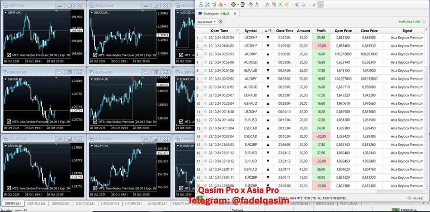Click the speaker sound icon in footer
The width and height of the screenshot is (430, 212).
coord(409,198)
